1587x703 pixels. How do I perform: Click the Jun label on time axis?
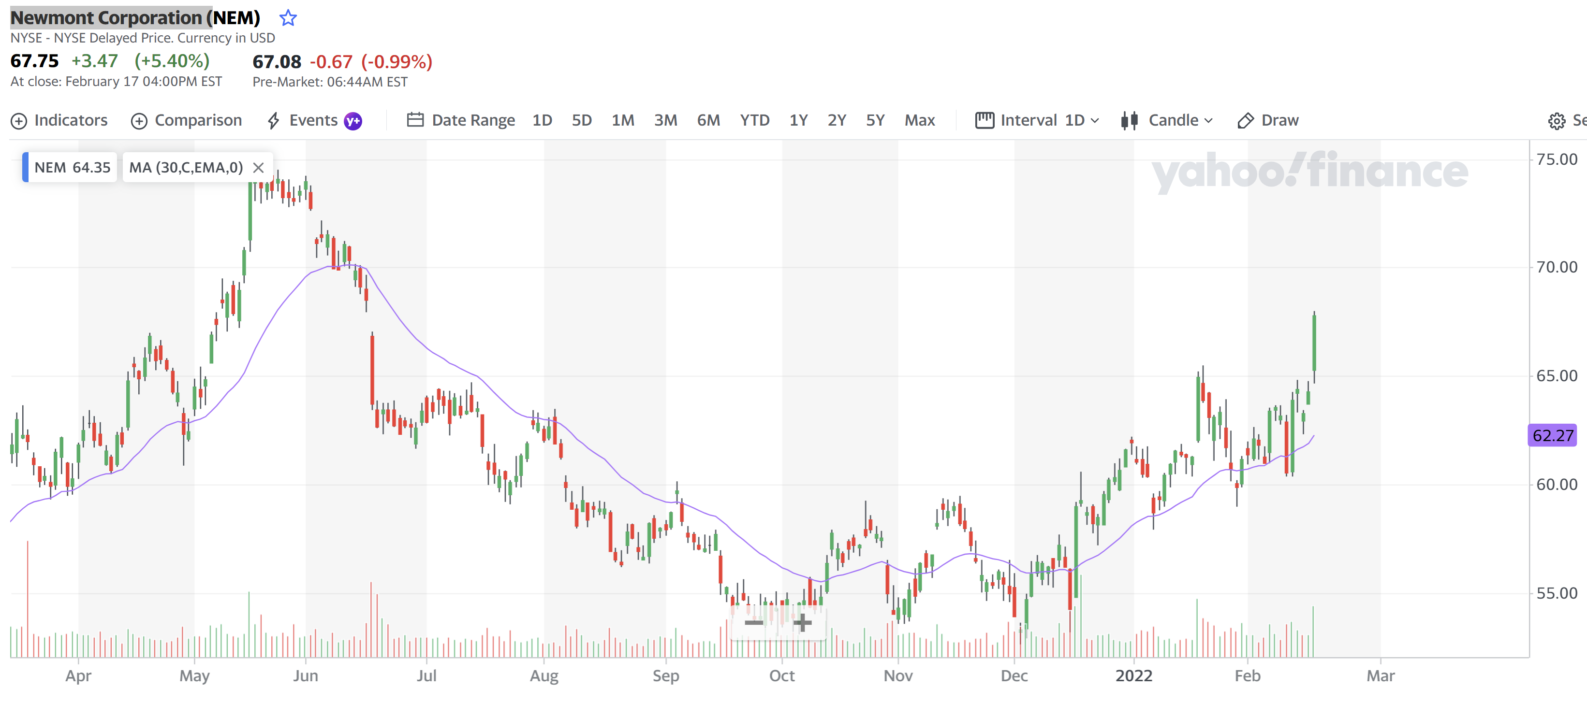(x=306, y=676)
